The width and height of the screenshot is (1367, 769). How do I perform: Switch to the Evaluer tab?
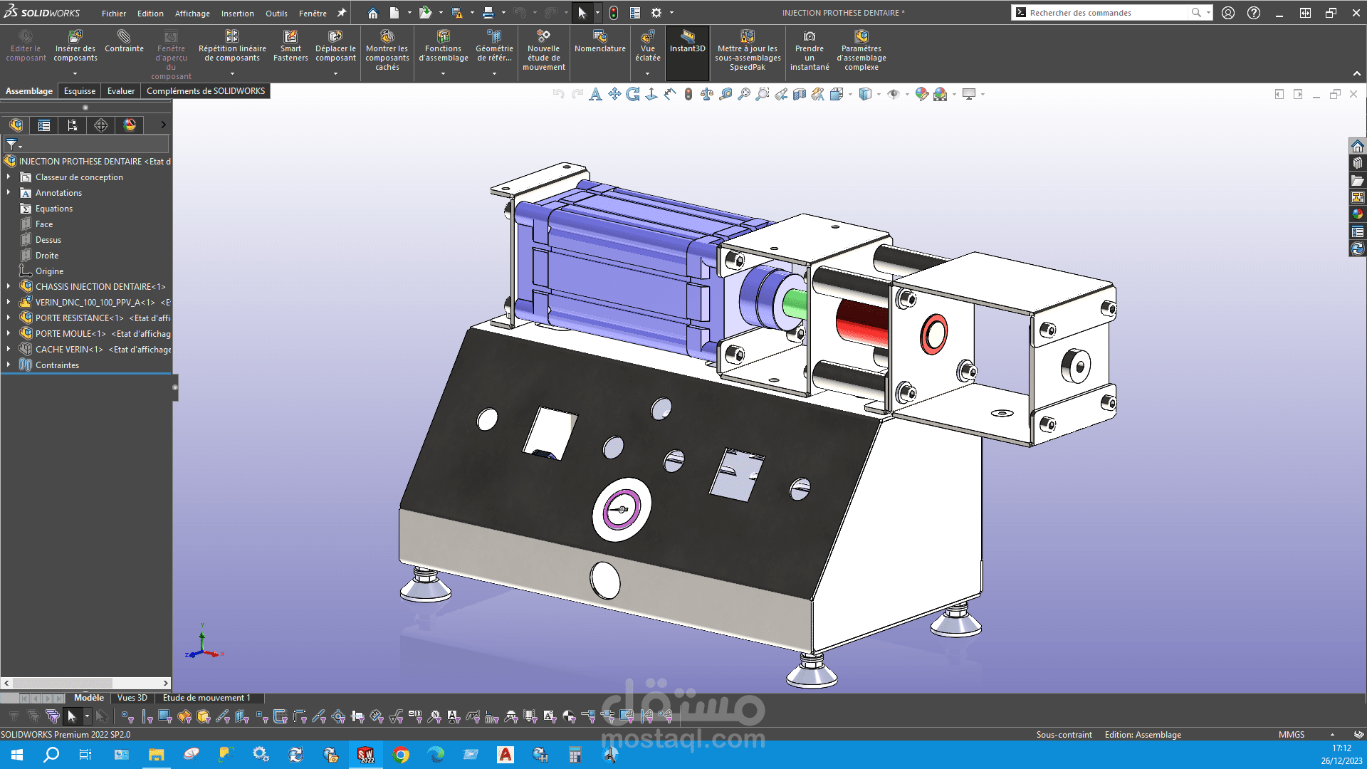point(120,91)
